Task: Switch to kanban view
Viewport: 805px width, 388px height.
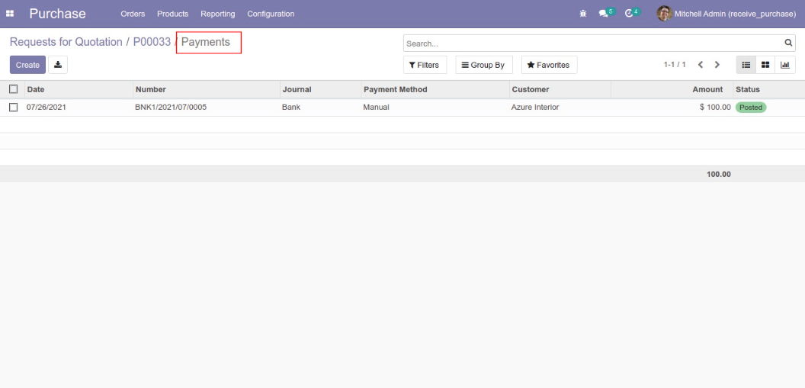Action: pyautogui.click(x=765, y=65)
